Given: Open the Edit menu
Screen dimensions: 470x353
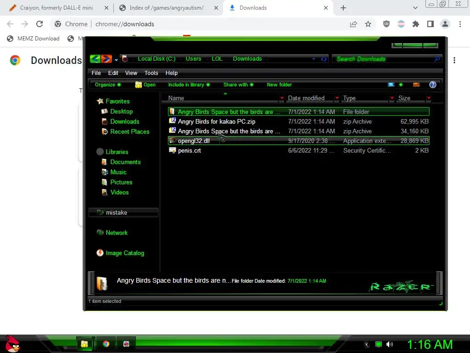Looking at the screenshot, I should (113, 73).
